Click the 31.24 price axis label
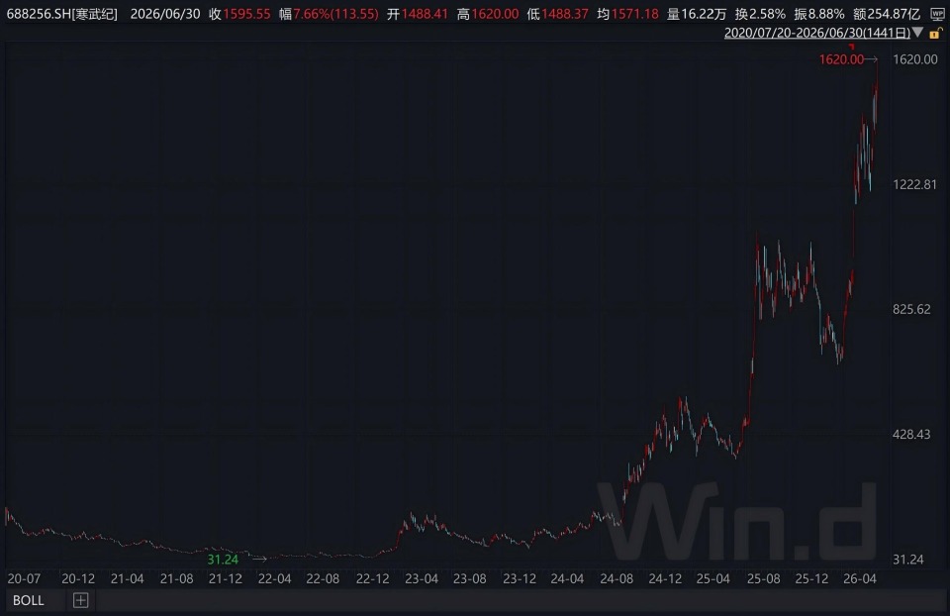 908,560
